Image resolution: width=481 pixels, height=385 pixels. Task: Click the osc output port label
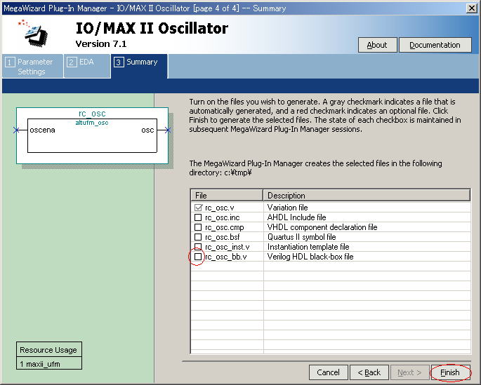click(x=147, y=130)
